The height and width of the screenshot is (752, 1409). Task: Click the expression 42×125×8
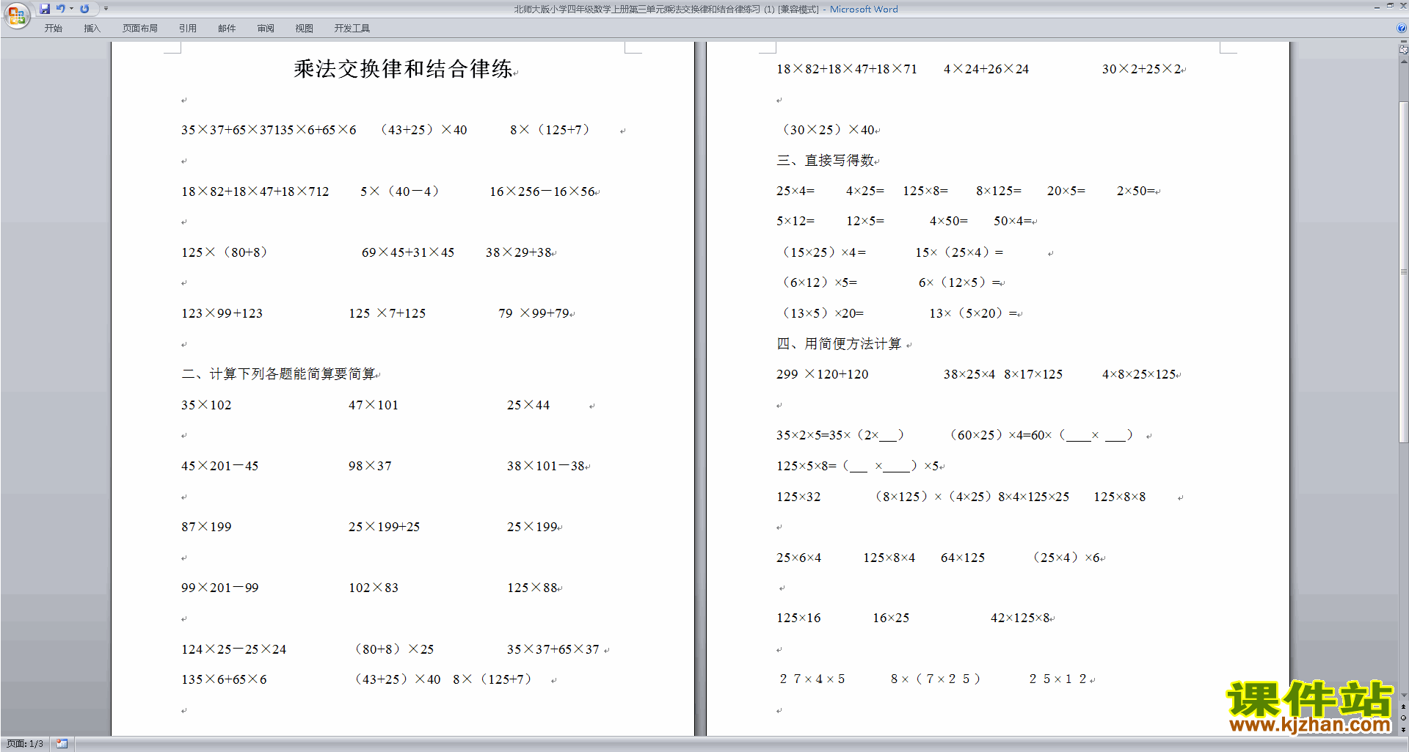[1020, 618]
